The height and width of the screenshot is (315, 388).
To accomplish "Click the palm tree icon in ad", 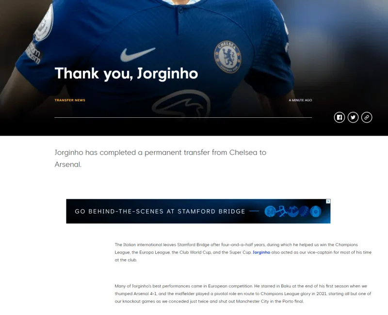I will click(x=293, y=211).
